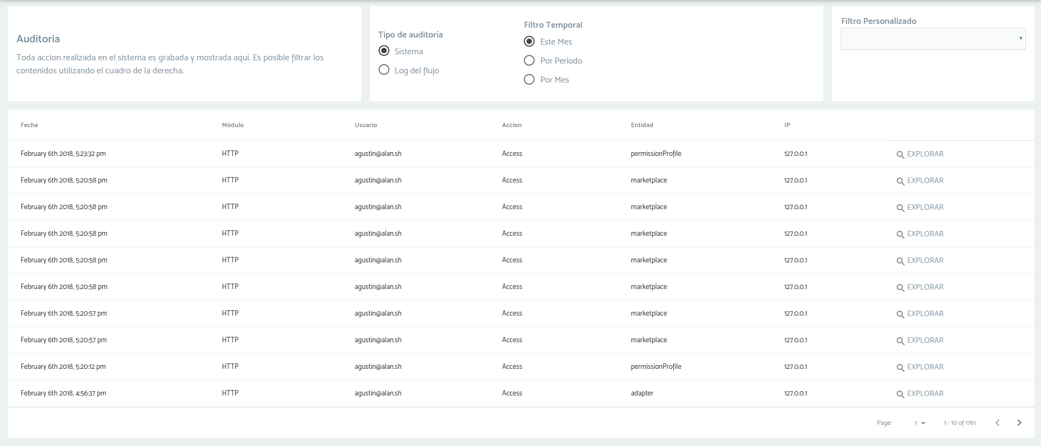
Task: Click agustin@alan.sh in the adapter row
Action: [378, 393]
